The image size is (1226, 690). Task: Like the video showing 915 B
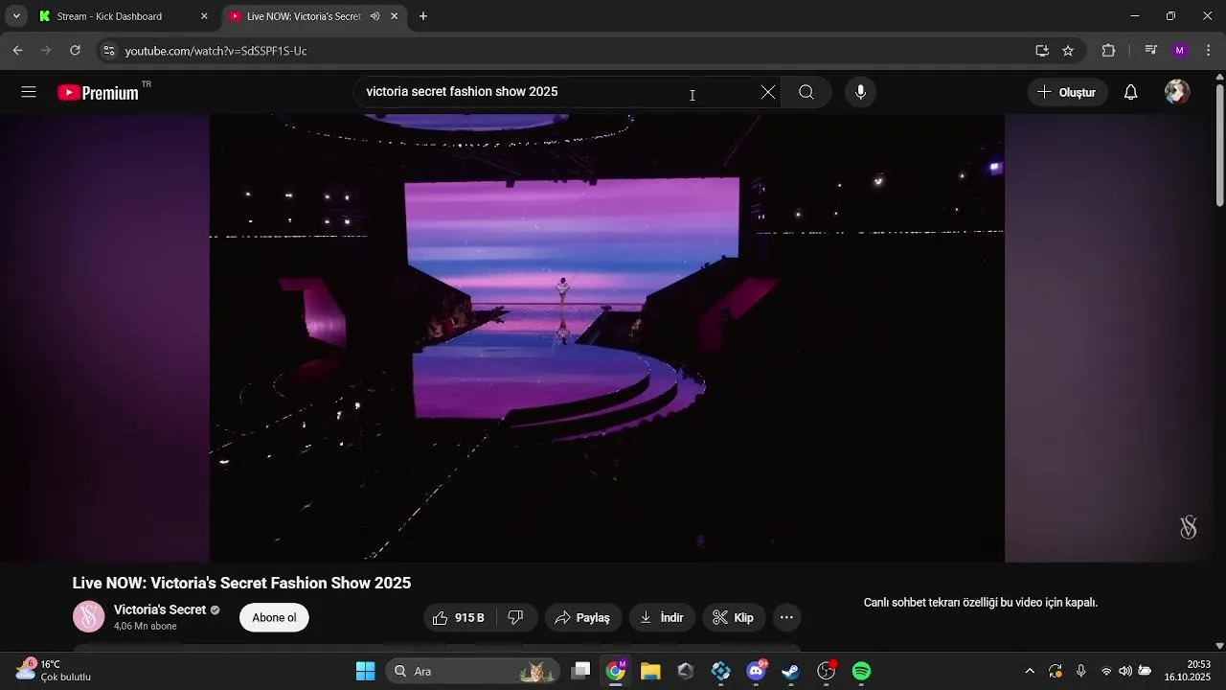pyautogui.click(x=458, y=617)
